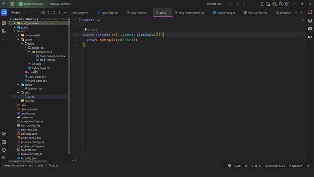This screenshot has width=314, height=177.
Task: Select _app.page.tsx in project tree
Action: [37, 77]
